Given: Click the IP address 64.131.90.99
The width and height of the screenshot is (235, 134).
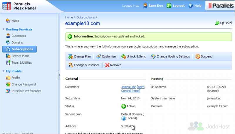Looking at the screenshot, I should [216, 87].
